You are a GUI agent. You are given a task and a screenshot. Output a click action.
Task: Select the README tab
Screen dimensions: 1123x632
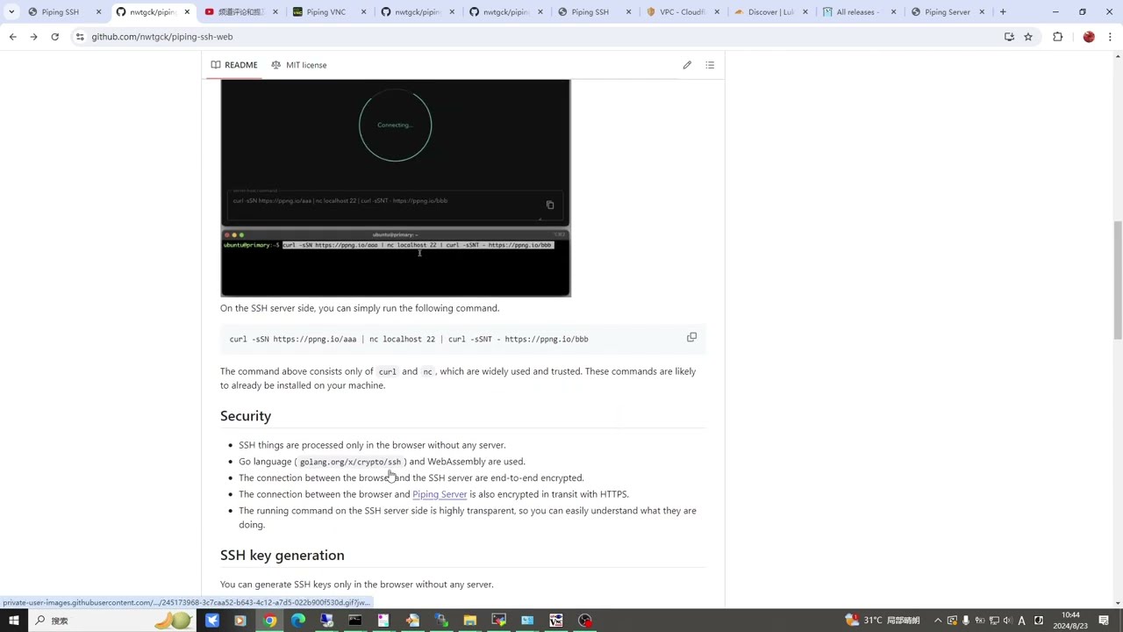coord(234,65)
